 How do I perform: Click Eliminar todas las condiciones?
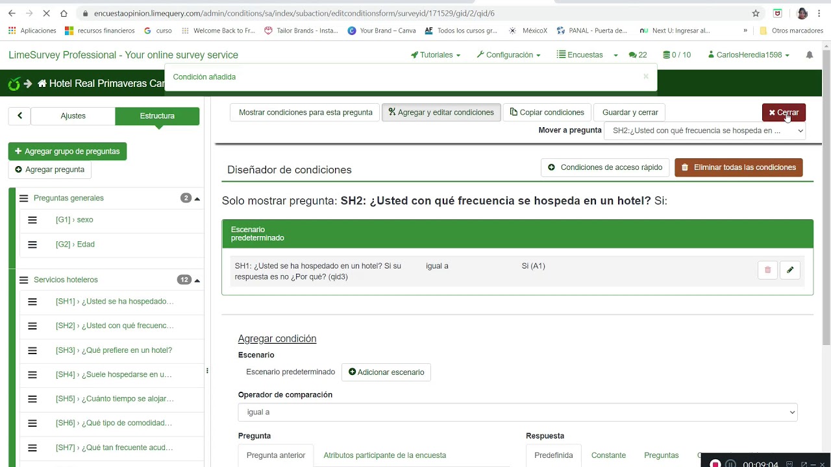click(739, 167)
